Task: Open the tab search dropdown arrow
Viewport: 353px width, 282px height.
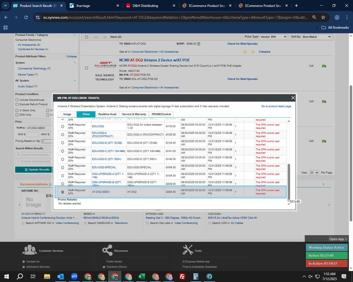Action: tap(5, 6)
